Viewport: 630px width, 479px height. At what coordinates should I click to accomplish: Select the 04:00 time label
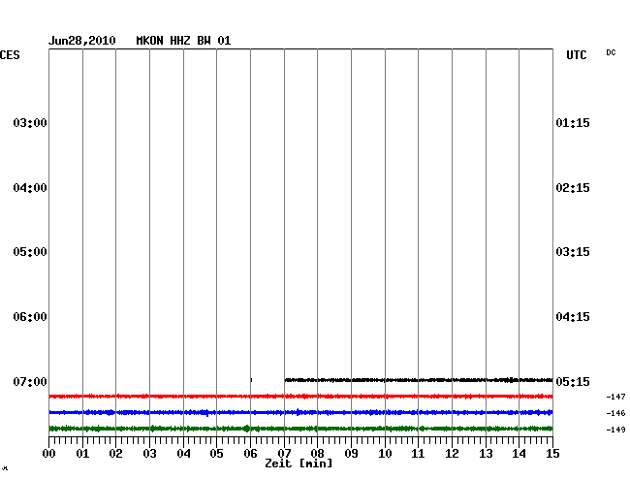coord(30,188)
